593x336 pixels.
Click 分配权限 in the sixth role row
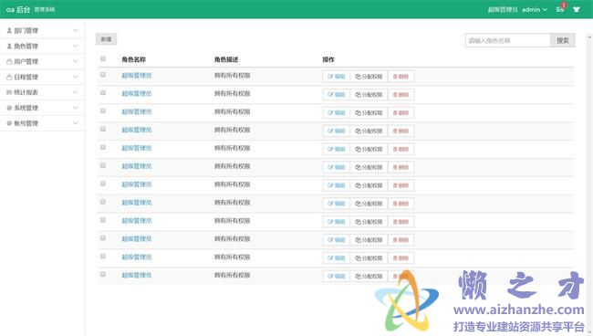coord(369,167)
